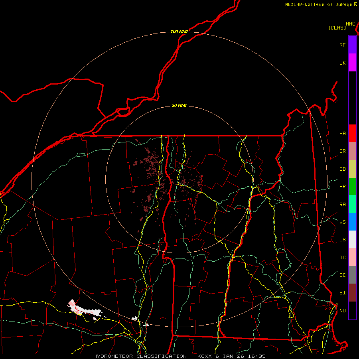Click the RA legend label
This screenshot has height=359, width=359.
[x=342, y=205]
